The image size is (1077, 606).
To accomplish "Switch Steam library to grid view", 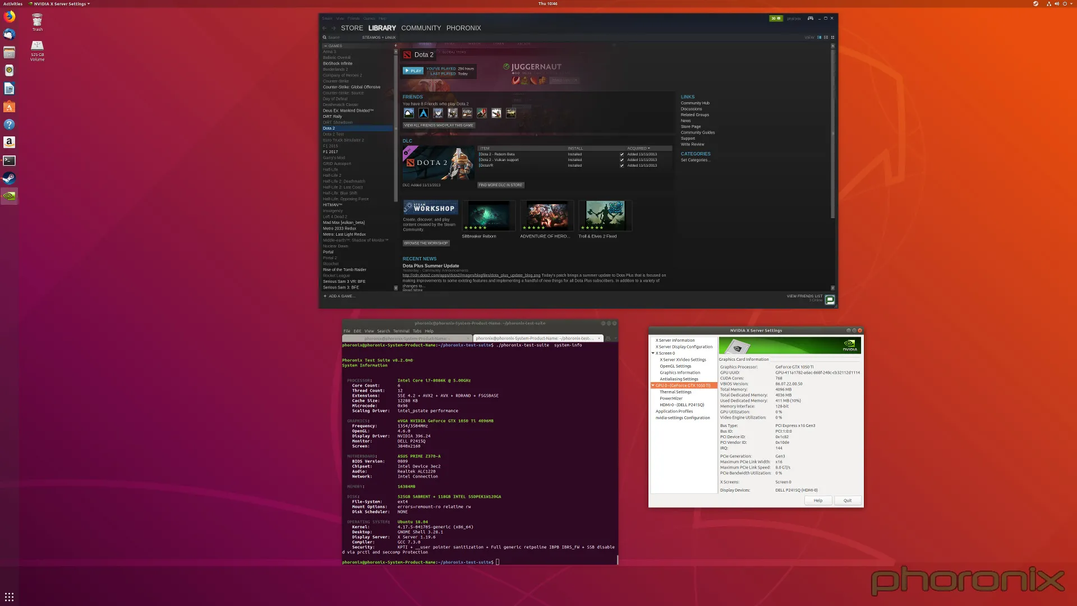I will point(833,38).
